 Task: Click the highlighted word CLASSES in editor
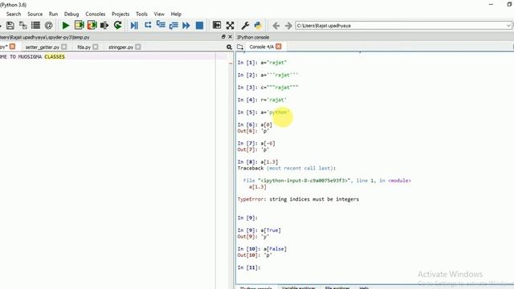pos(55,57)
